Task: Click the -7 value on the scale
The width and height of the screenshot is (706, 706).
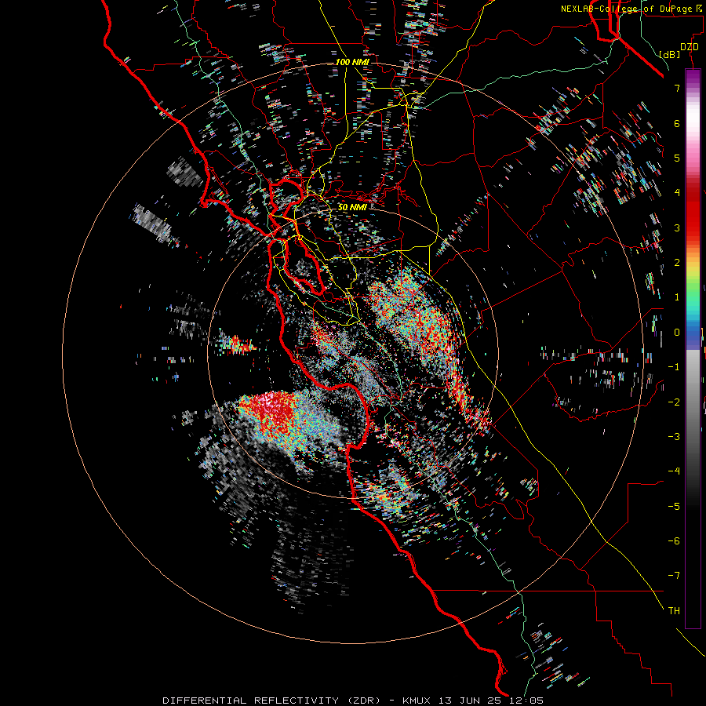Action: click(674, 576)
